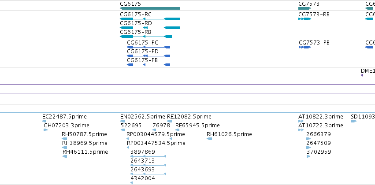Select the CG6175-RC transcript glyph
Image resolution: width=375 pixels, height=185 pixels.
150,19
